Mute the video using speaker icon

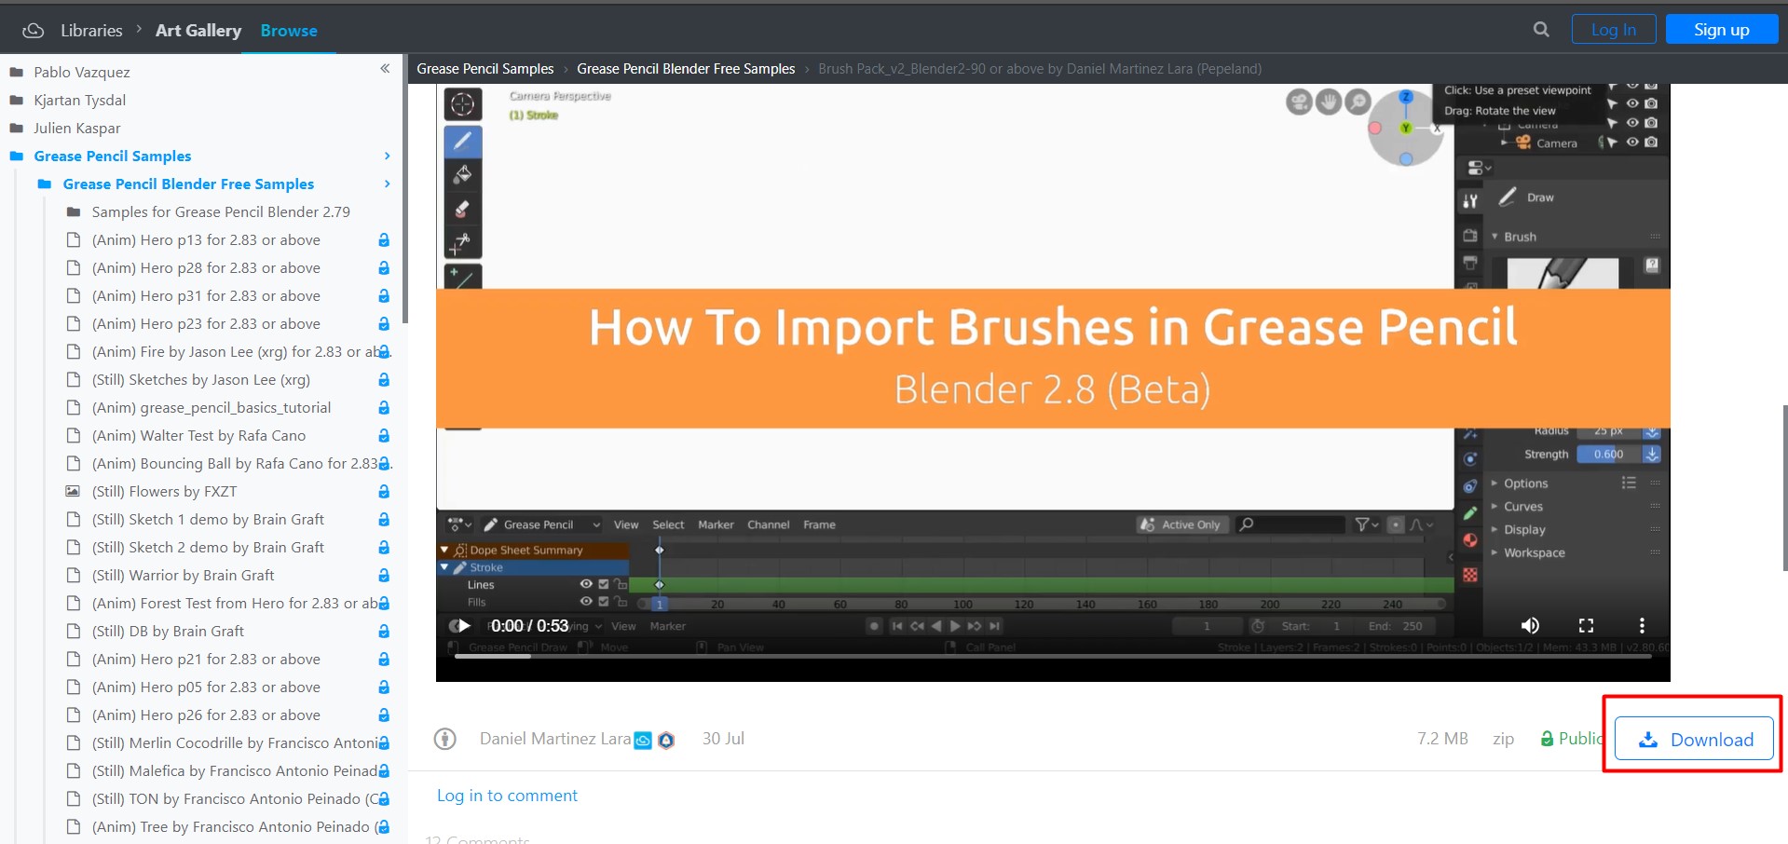pos(1530,625)
